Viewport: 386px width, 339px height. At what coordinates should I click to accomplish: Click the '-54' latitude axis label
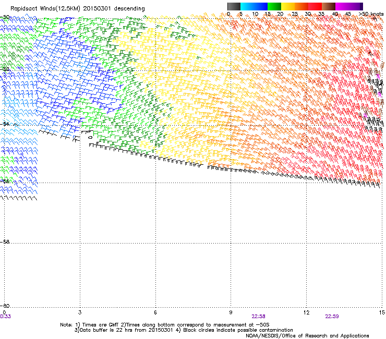click(x=5, y=124)
